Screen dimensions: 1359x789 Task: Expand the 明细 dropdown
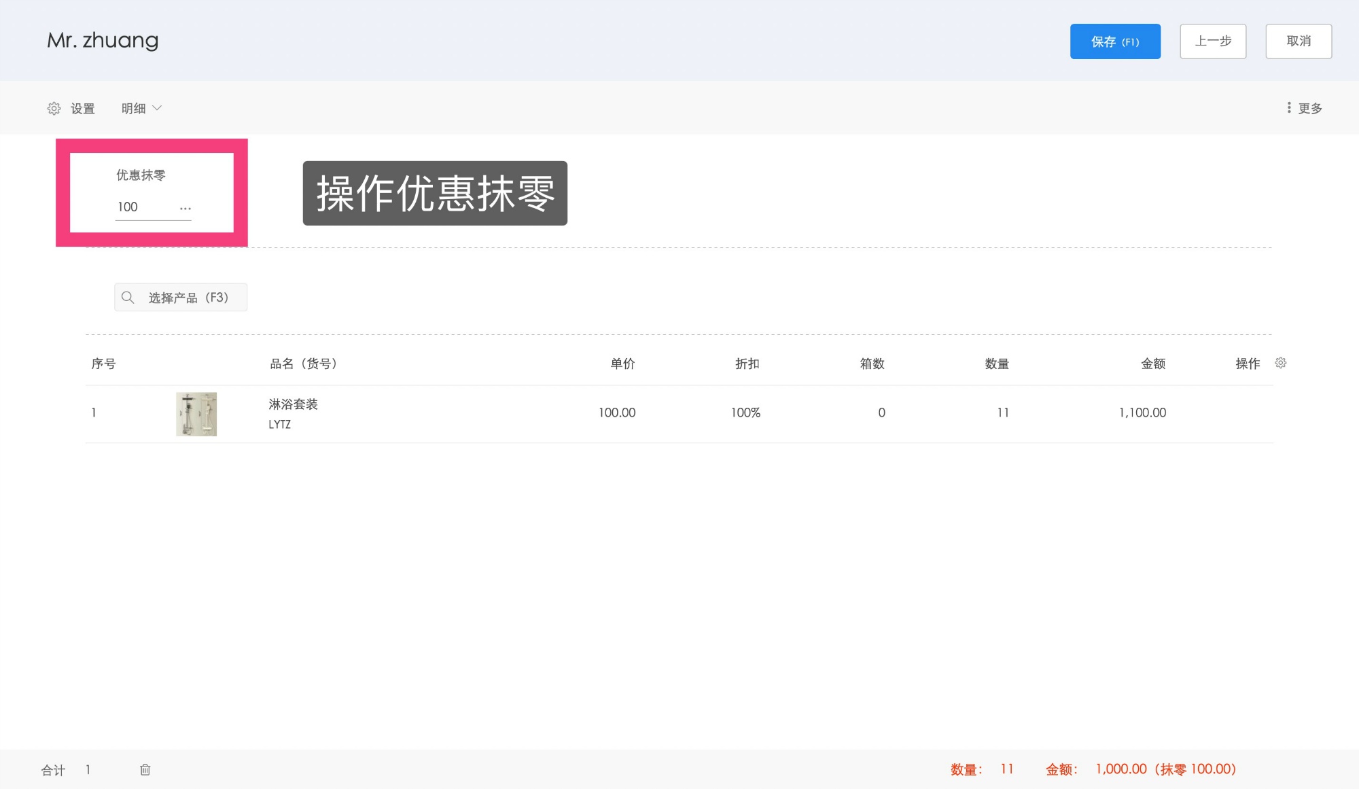(x=141, y=107)
